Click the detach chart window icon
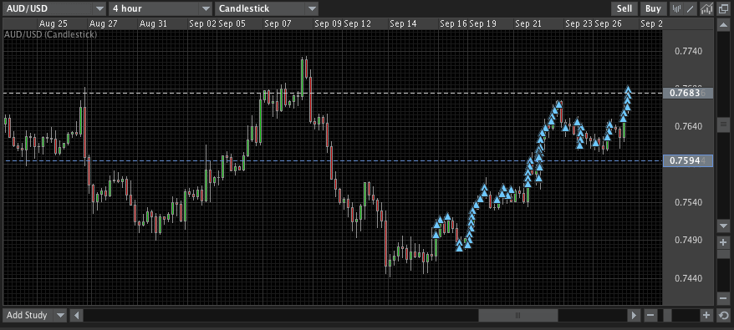 [723, 8]
